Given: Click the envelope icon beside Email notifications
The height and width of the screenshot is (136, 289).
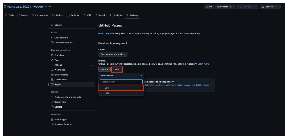Looking at the screenshot, I should (52, 124).
